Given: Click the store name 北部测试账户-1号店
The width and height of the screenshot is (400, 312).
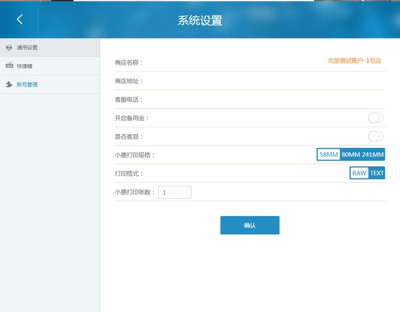Looking at the screenshot, I should 354,61.
